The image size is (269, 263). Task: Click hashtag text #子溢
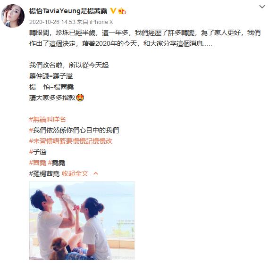pyautogui.click(x=38, y=152)
